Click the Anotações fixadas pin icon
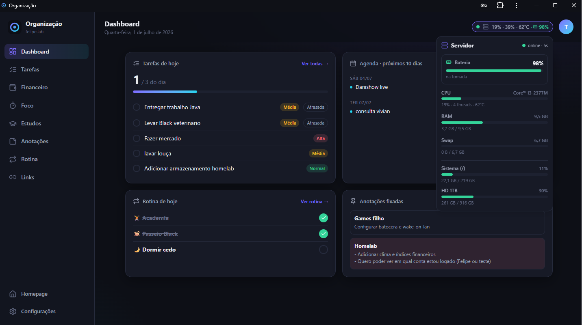582x325 pixels. [353, 201]
